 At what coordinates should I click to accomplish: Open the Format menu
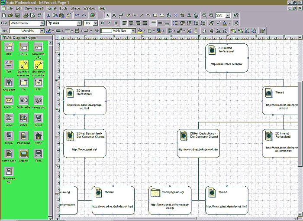point(51,8)
